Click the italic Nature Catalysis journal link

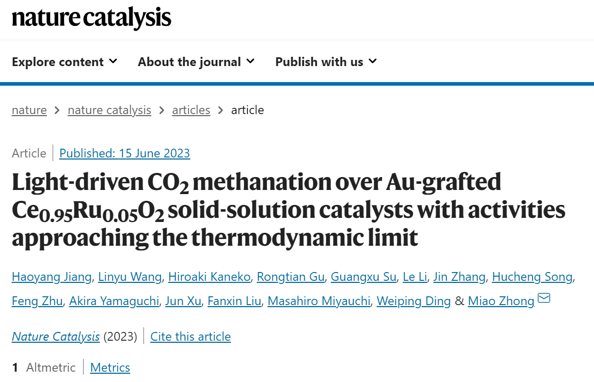coord(56,337)
